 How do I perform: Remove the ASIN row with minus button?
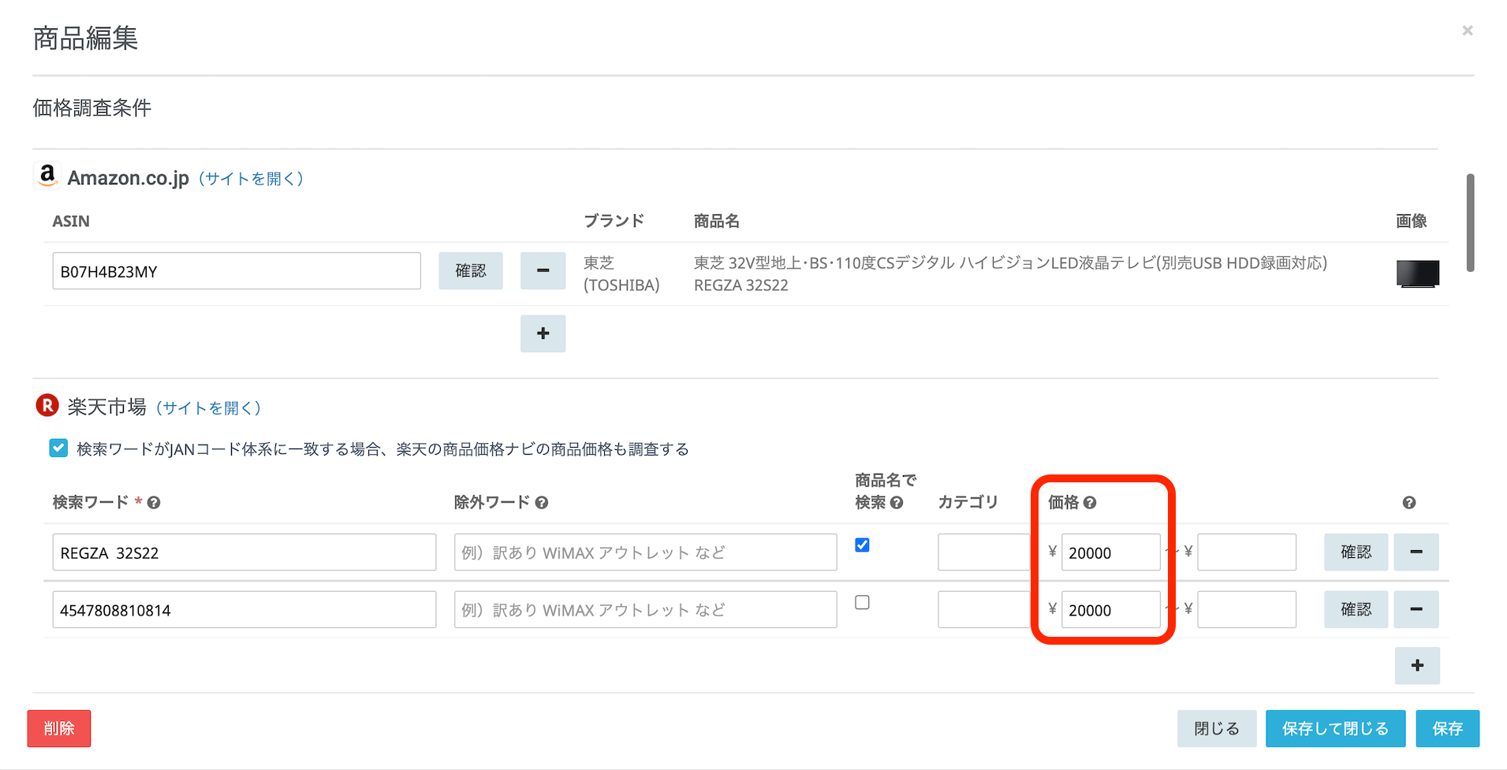point(543,270)
